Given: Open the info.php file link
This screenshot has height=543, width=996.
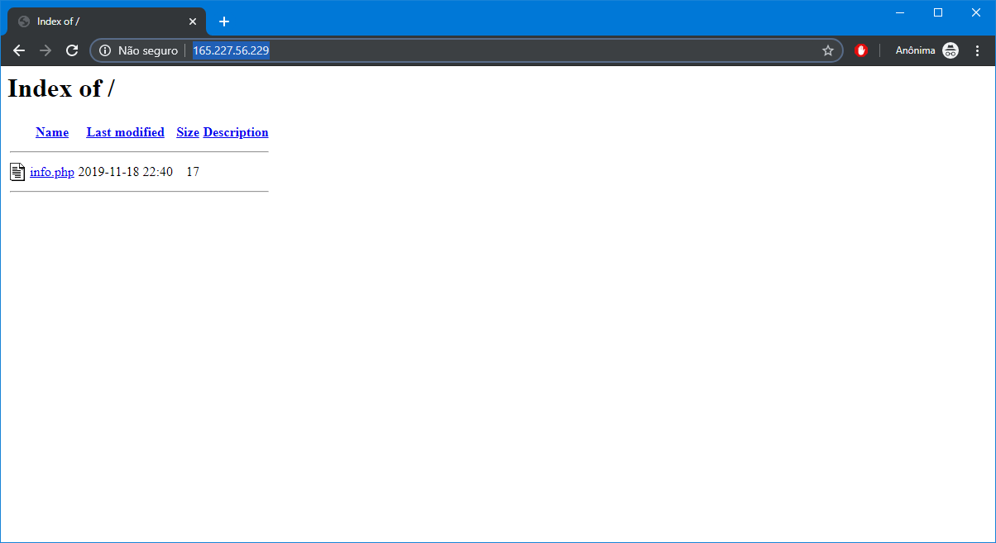Looking at the screenshot, I should [x=52, y=172].
